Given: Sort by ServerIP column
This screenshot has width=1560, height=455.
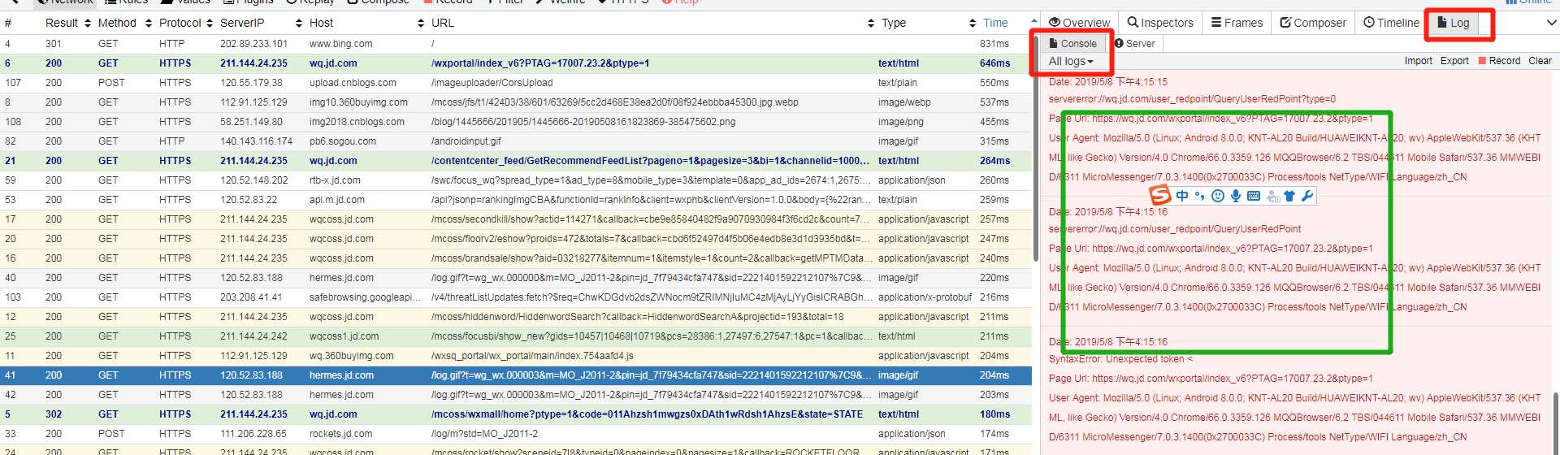Looking at the screenshot, I should [260, 23].
